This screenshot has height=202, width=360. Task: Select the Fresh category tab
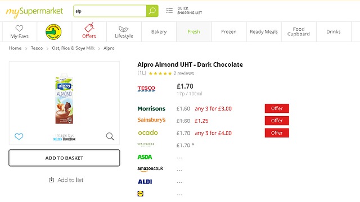(x=193, y=31)
